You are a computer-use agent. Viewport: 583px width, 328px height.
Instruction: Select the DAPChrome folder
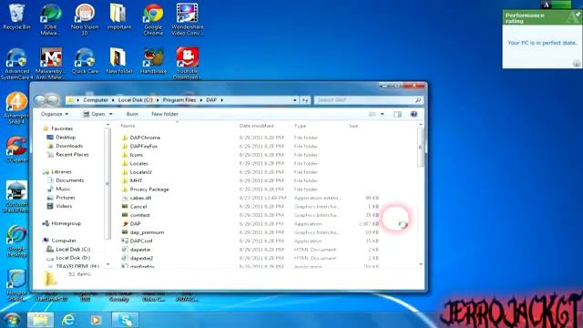click(x=141, y=138)
